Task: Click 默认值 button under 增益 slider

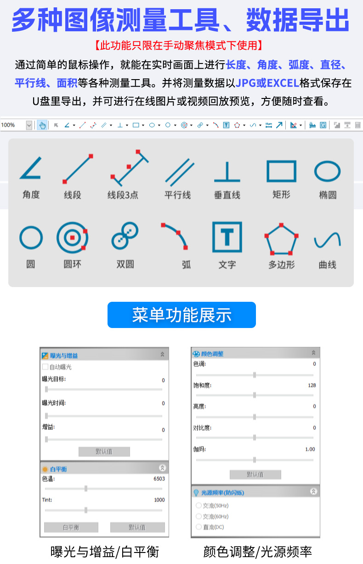Action: (104, 452)
